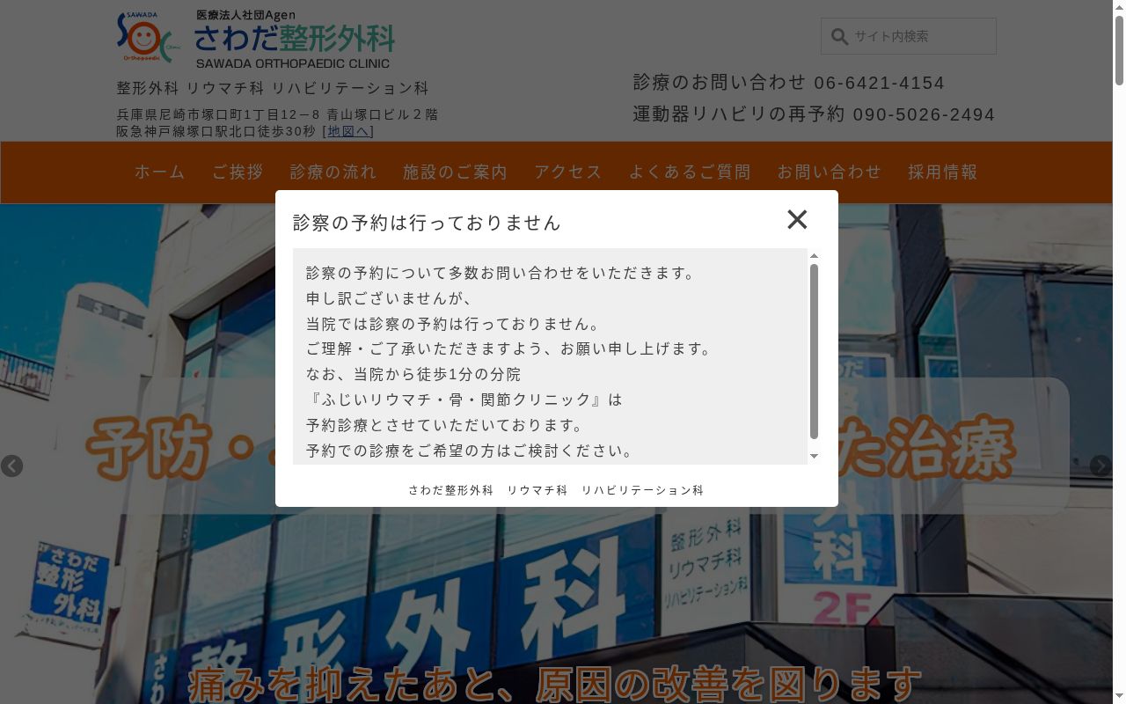Screen dimensions: 1126x704
Task: Click popup scrollbar up arrow
Action: tap(814, 255)
